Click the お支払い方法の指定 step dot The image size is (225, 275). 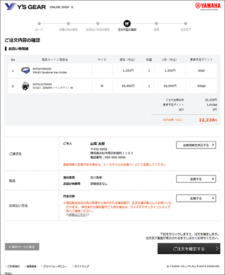(x=98, y=23)
